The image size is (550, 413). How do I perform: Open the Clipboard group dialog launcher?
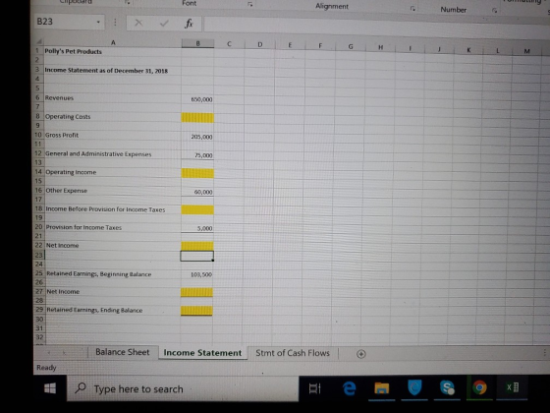pos(128,3)
